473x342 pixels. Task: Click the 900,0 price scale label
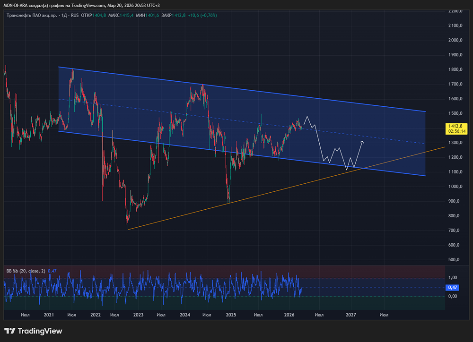pyautogui.click(x=454, y=201)
